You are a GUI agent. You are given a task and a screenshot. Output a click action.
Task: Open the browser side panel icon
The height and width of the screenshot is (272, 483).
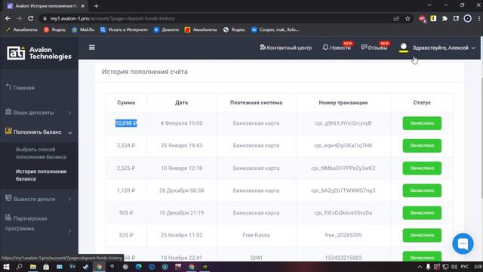456,18
